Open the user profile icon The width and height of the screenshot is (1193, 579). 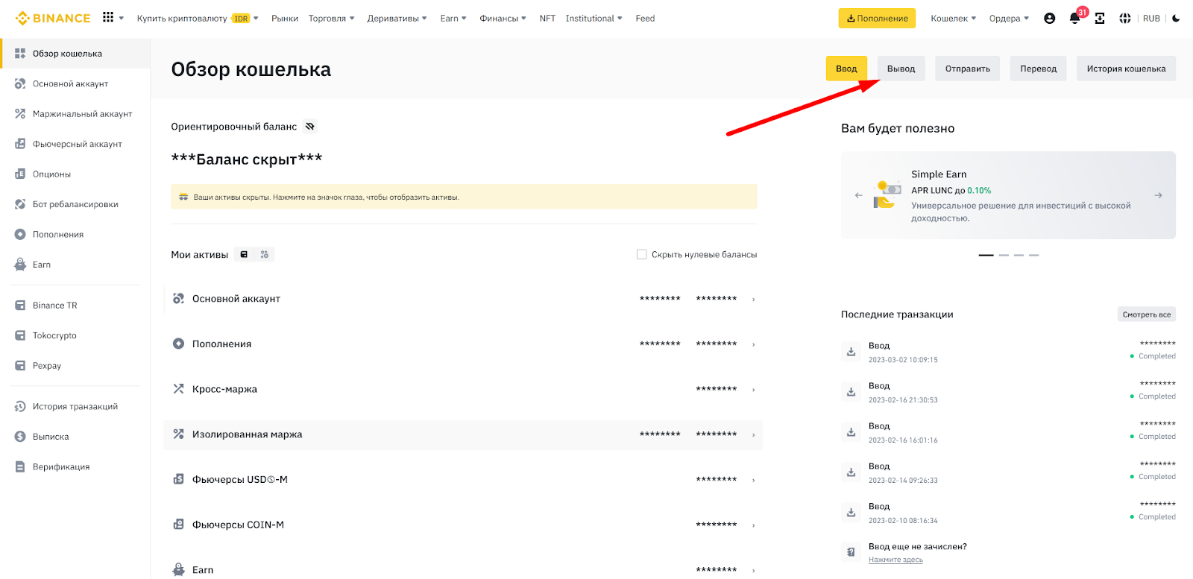pos(1050,18)
